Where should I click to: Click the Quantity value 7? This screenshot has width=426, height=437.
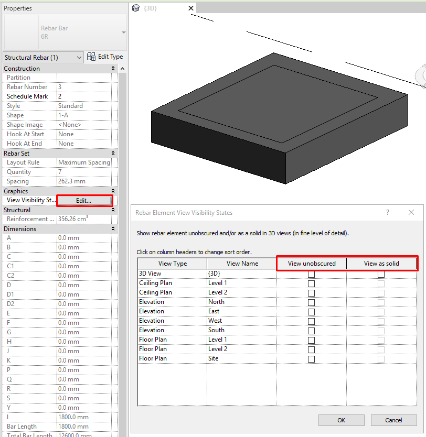pyautogui.click(x=84, y=172)
